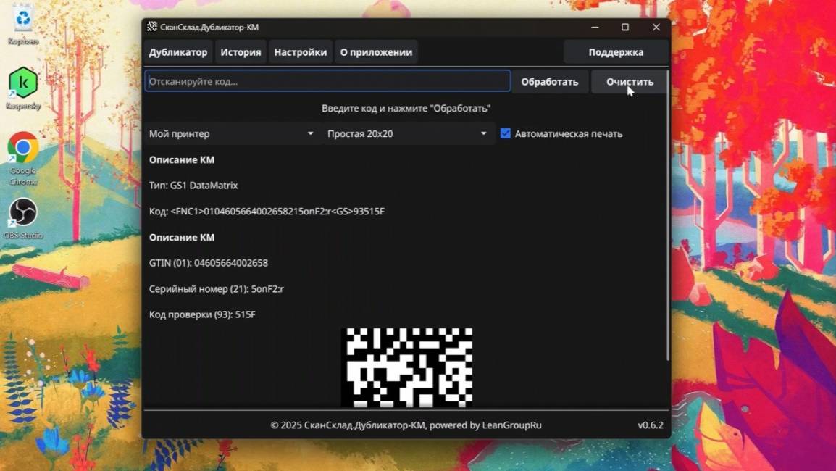
Task: Click the Серийный номер (21) line
Action: click(x=217, y=288)
